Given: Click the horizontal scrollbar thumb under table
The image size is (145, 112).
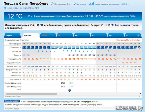Looking at the screenshot, I should click(x=32, y=94).
